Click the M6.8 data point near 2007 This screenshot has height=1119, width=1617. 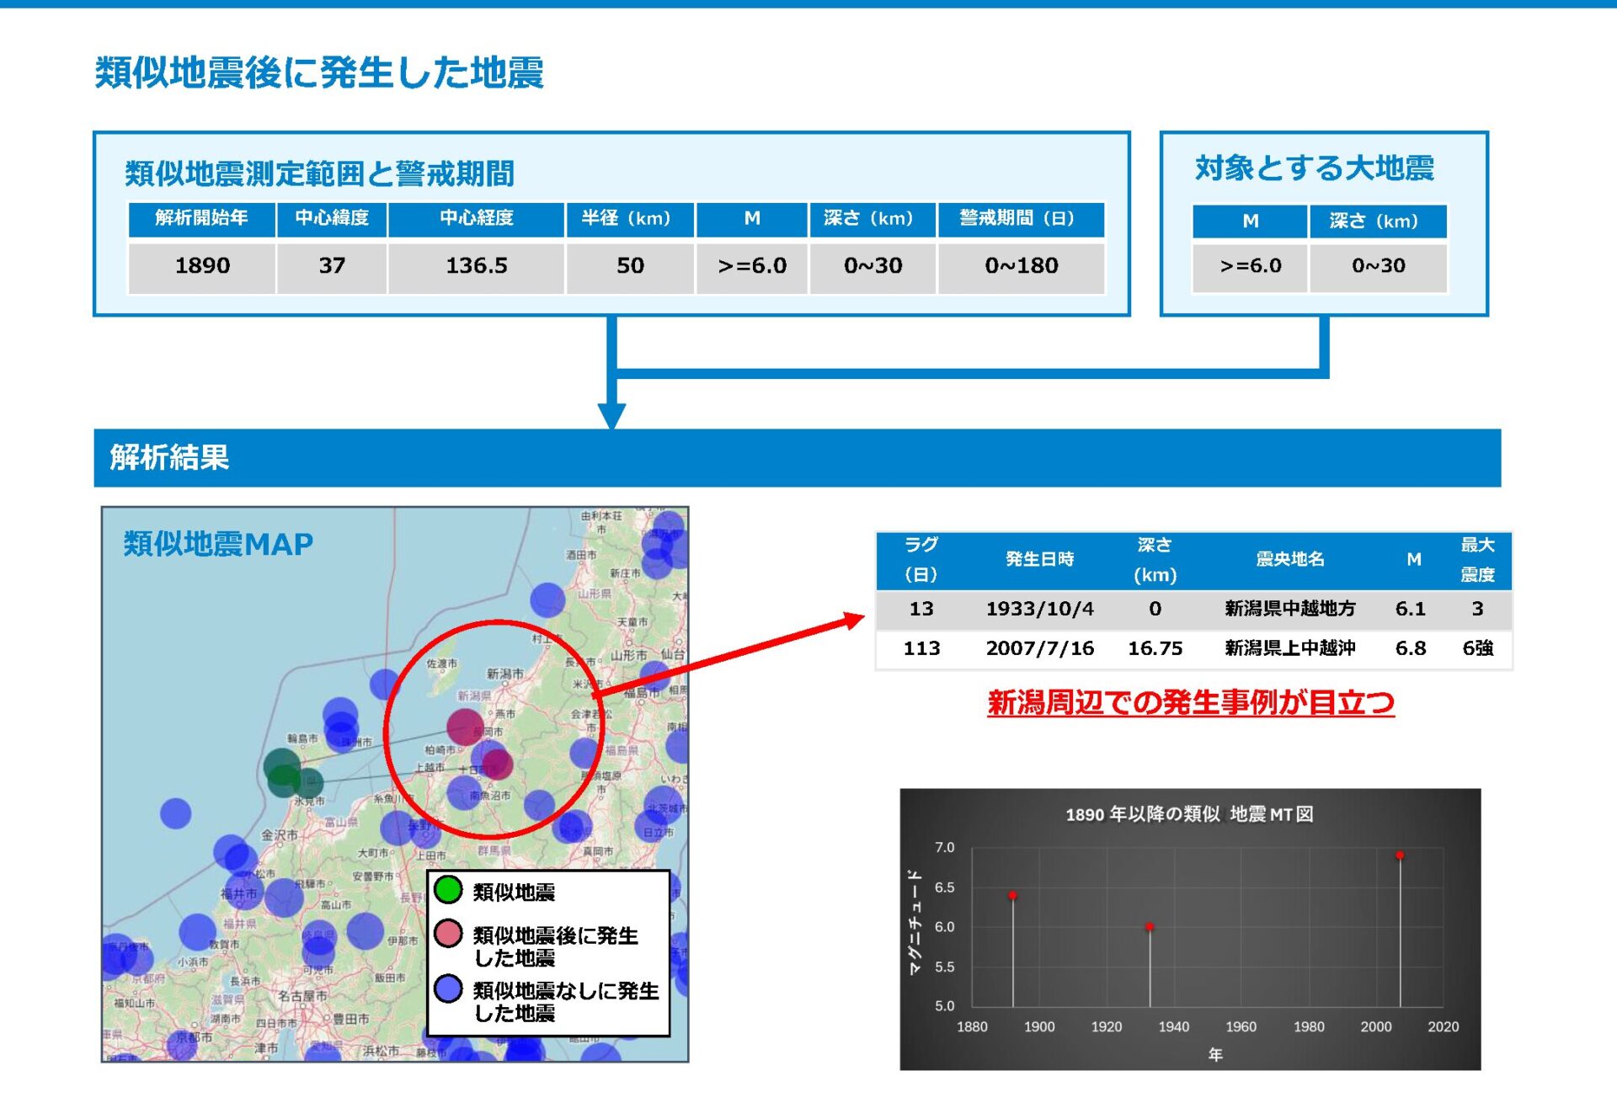(1400, 855)
